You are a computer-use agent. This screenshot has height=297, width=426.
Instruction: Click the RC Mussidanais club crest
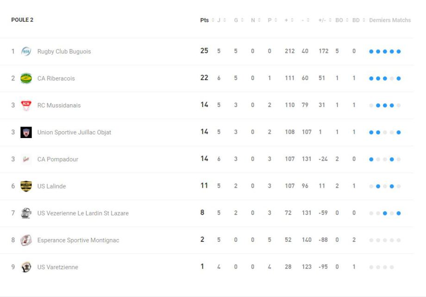(x=26, y=105)
